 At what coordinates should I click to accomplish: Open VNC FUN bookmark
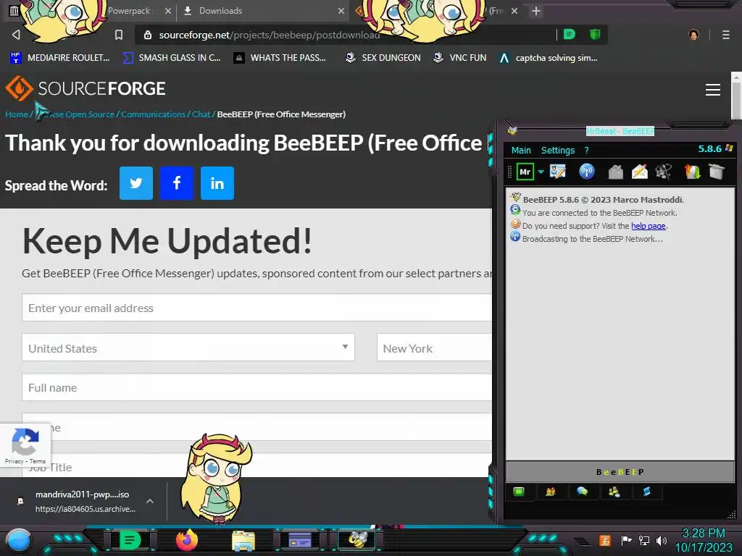point(460,58)
